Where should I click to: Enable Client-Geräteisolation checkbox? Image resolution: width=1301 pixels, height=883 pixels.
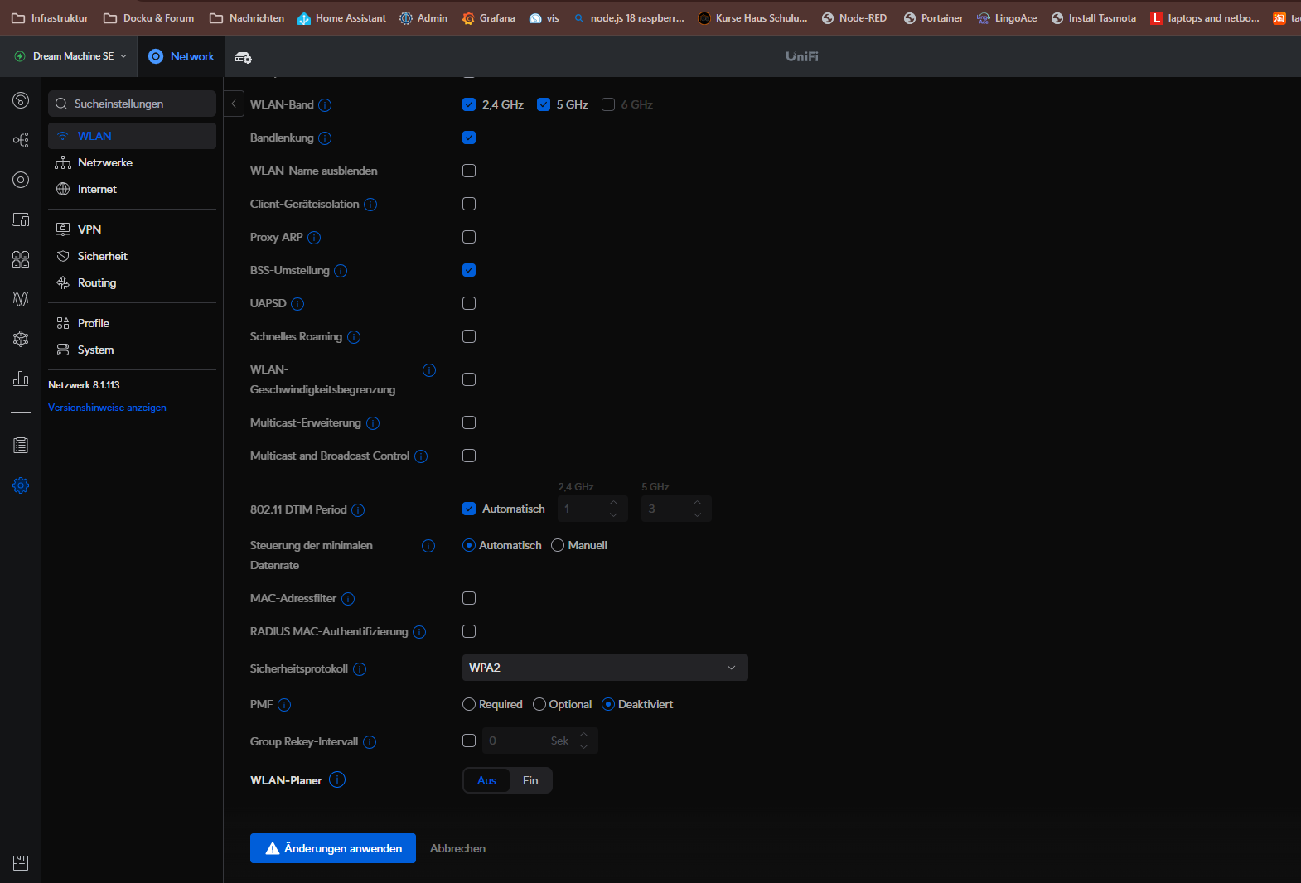coord(469,204)
